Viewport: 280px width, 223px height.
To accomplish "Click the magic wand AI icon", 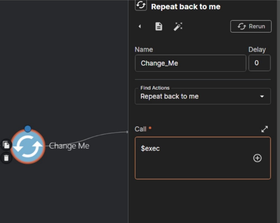I will (x=178, y=26).
